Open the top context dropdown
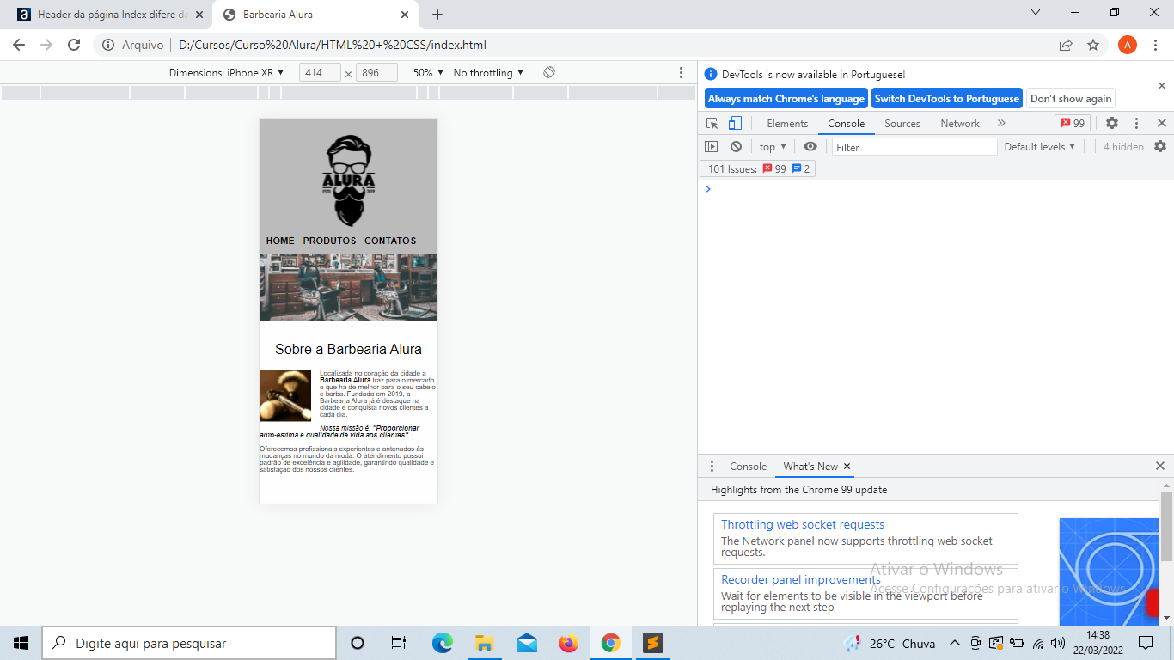1174x660 pixels. click(x=773, y=147)
